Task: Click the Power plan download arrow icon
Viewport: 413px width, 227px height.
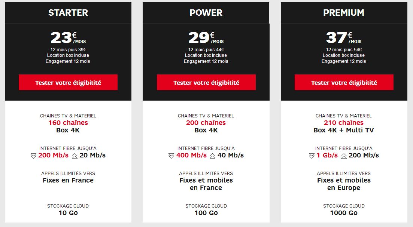Action: [x=171, y=156]
